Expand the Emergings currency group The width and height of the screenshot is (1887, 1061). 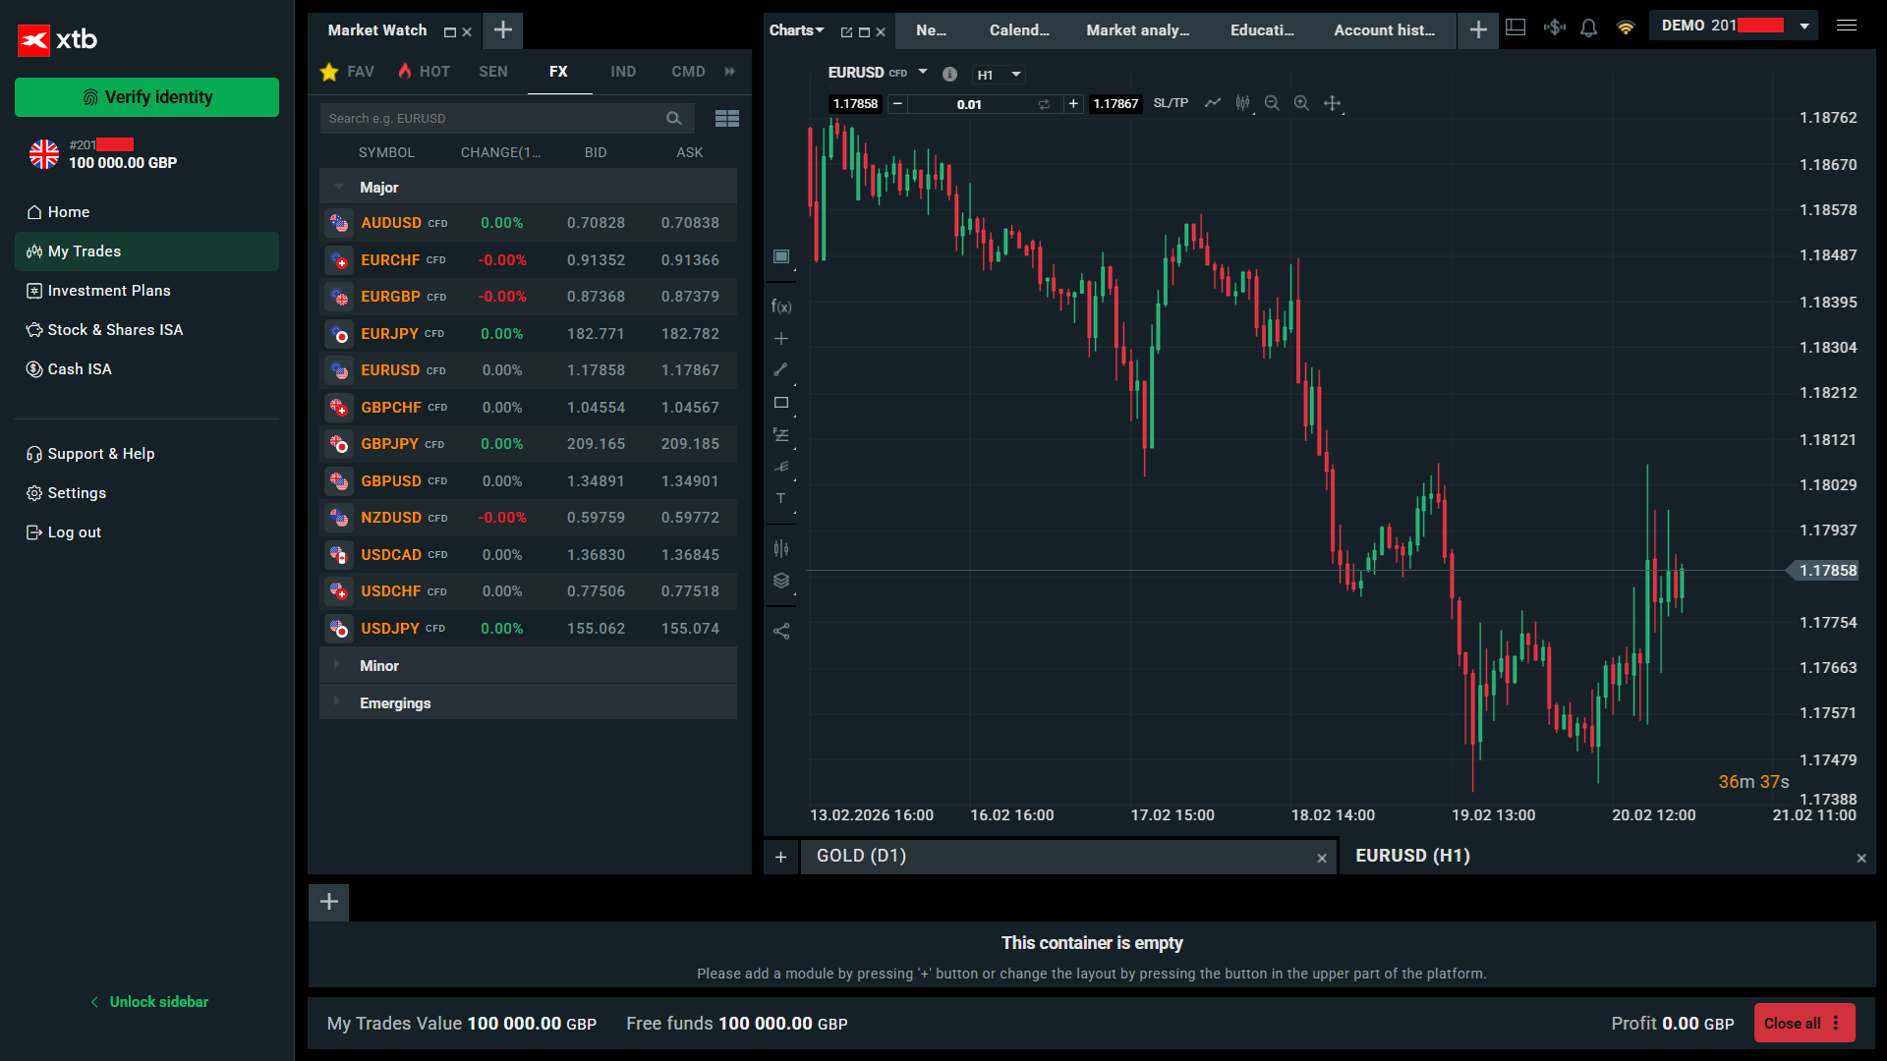coord(337,702)
